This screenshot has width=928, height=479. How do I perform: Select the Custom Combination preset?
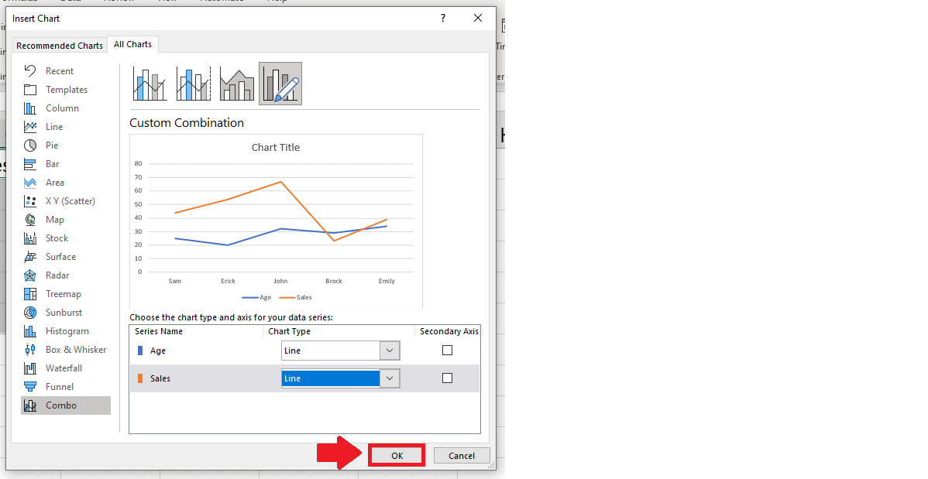click(280, 83)
